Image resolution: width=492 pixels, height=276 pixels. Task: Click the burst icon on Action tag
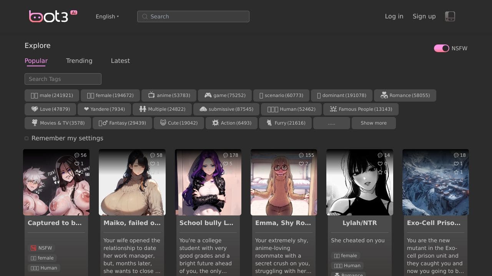215,123
